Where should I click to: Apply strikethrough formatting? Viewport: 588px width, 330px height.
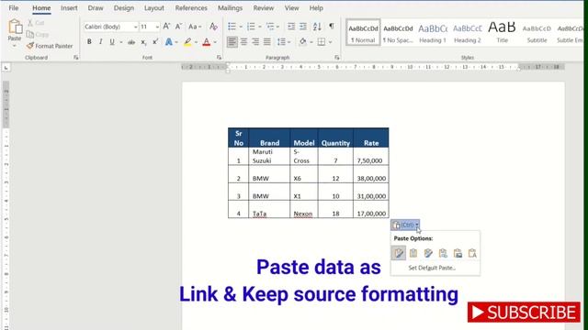click(x=131, y=42)
